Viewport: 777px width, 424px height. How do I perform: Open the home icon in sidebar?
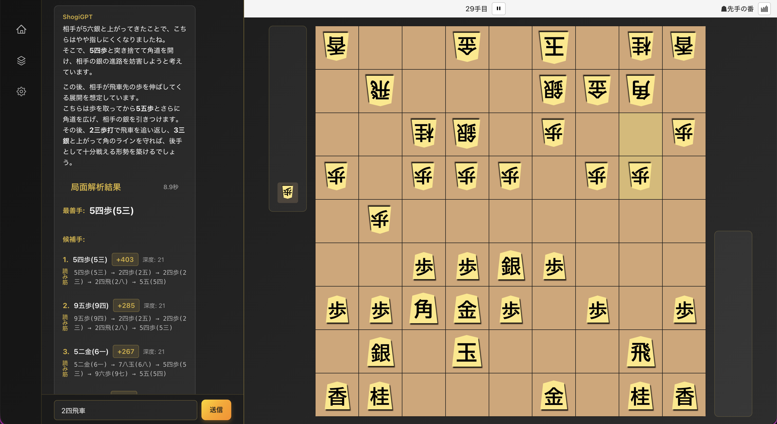[x=21, y=29]
